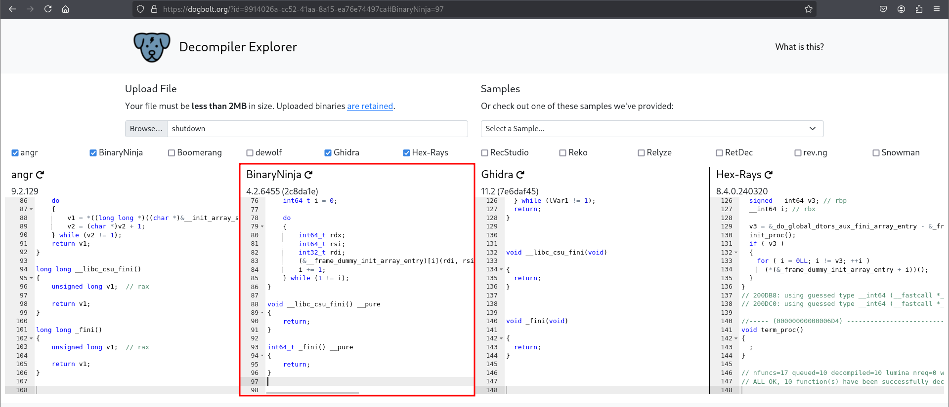Screen dimensions: 949x407
Task: Collapse the code fold at Ghidra line 134
Action: coord(501,269)
